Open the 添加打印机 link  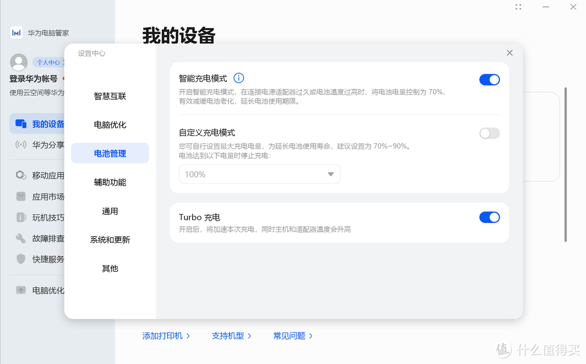pos(166,336)
